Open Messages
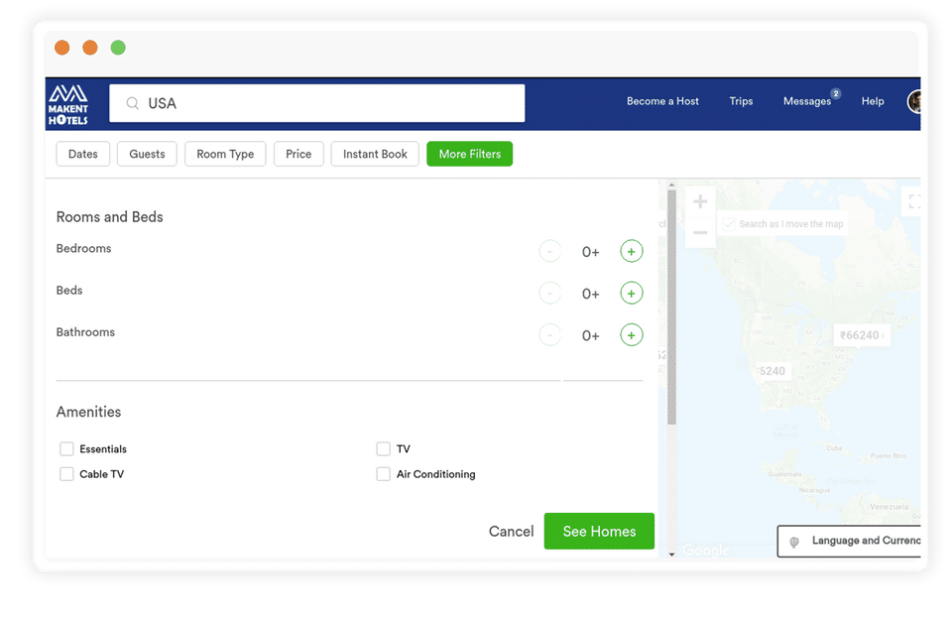 tap(807, 101)
